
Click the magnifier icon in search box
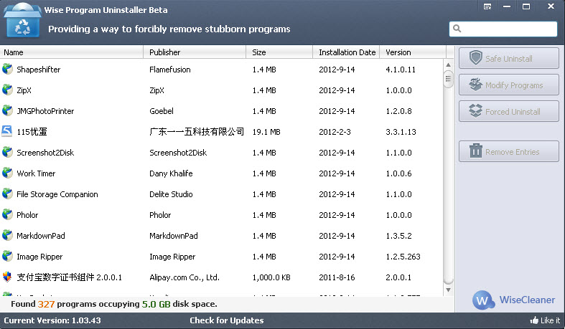(x=457, y=29)
